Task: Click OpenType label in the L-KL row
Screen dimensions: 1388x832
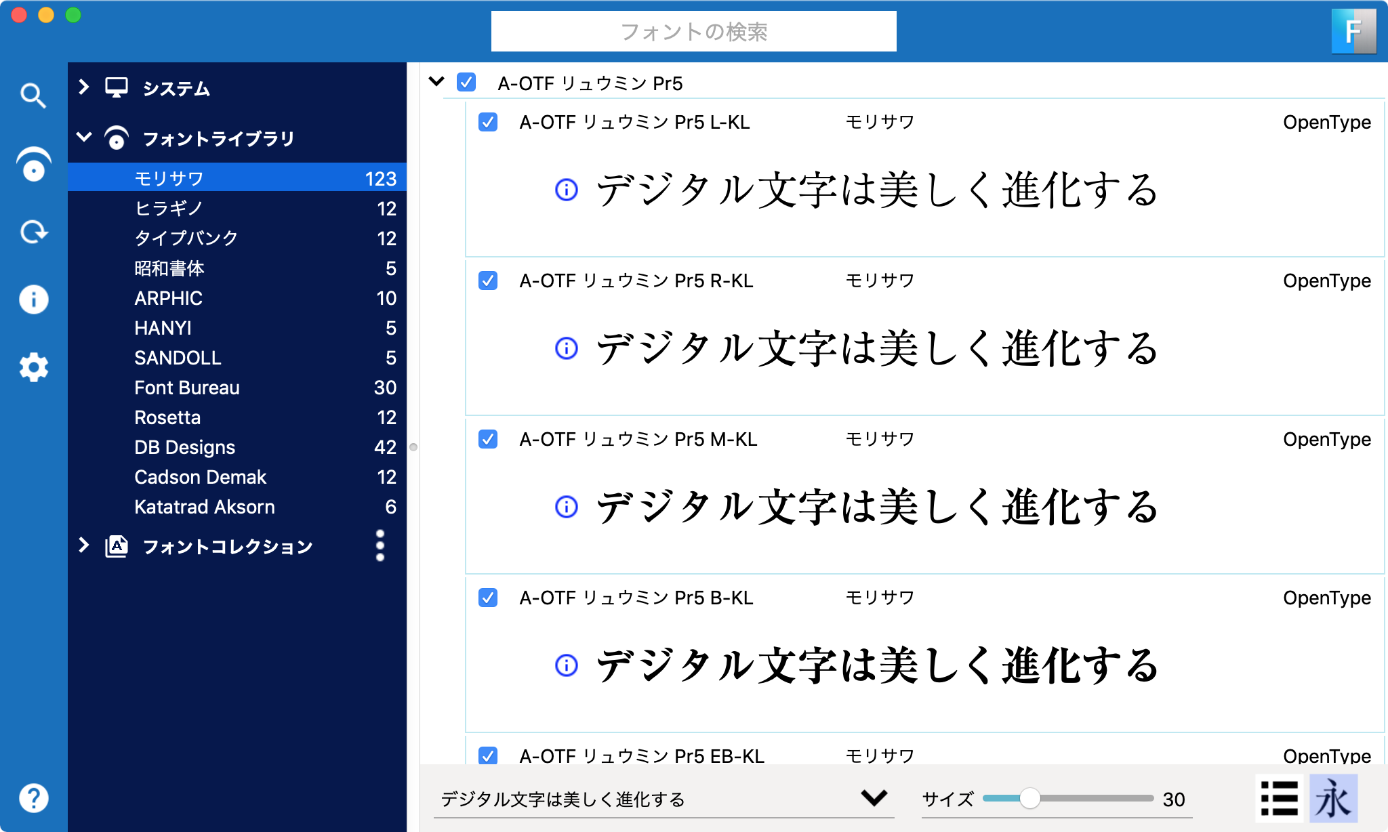Action: [1327, 122]
